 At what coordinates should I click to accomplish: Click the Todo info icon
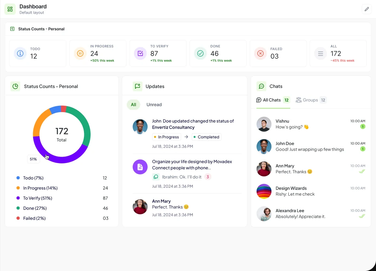click(20, 53)
